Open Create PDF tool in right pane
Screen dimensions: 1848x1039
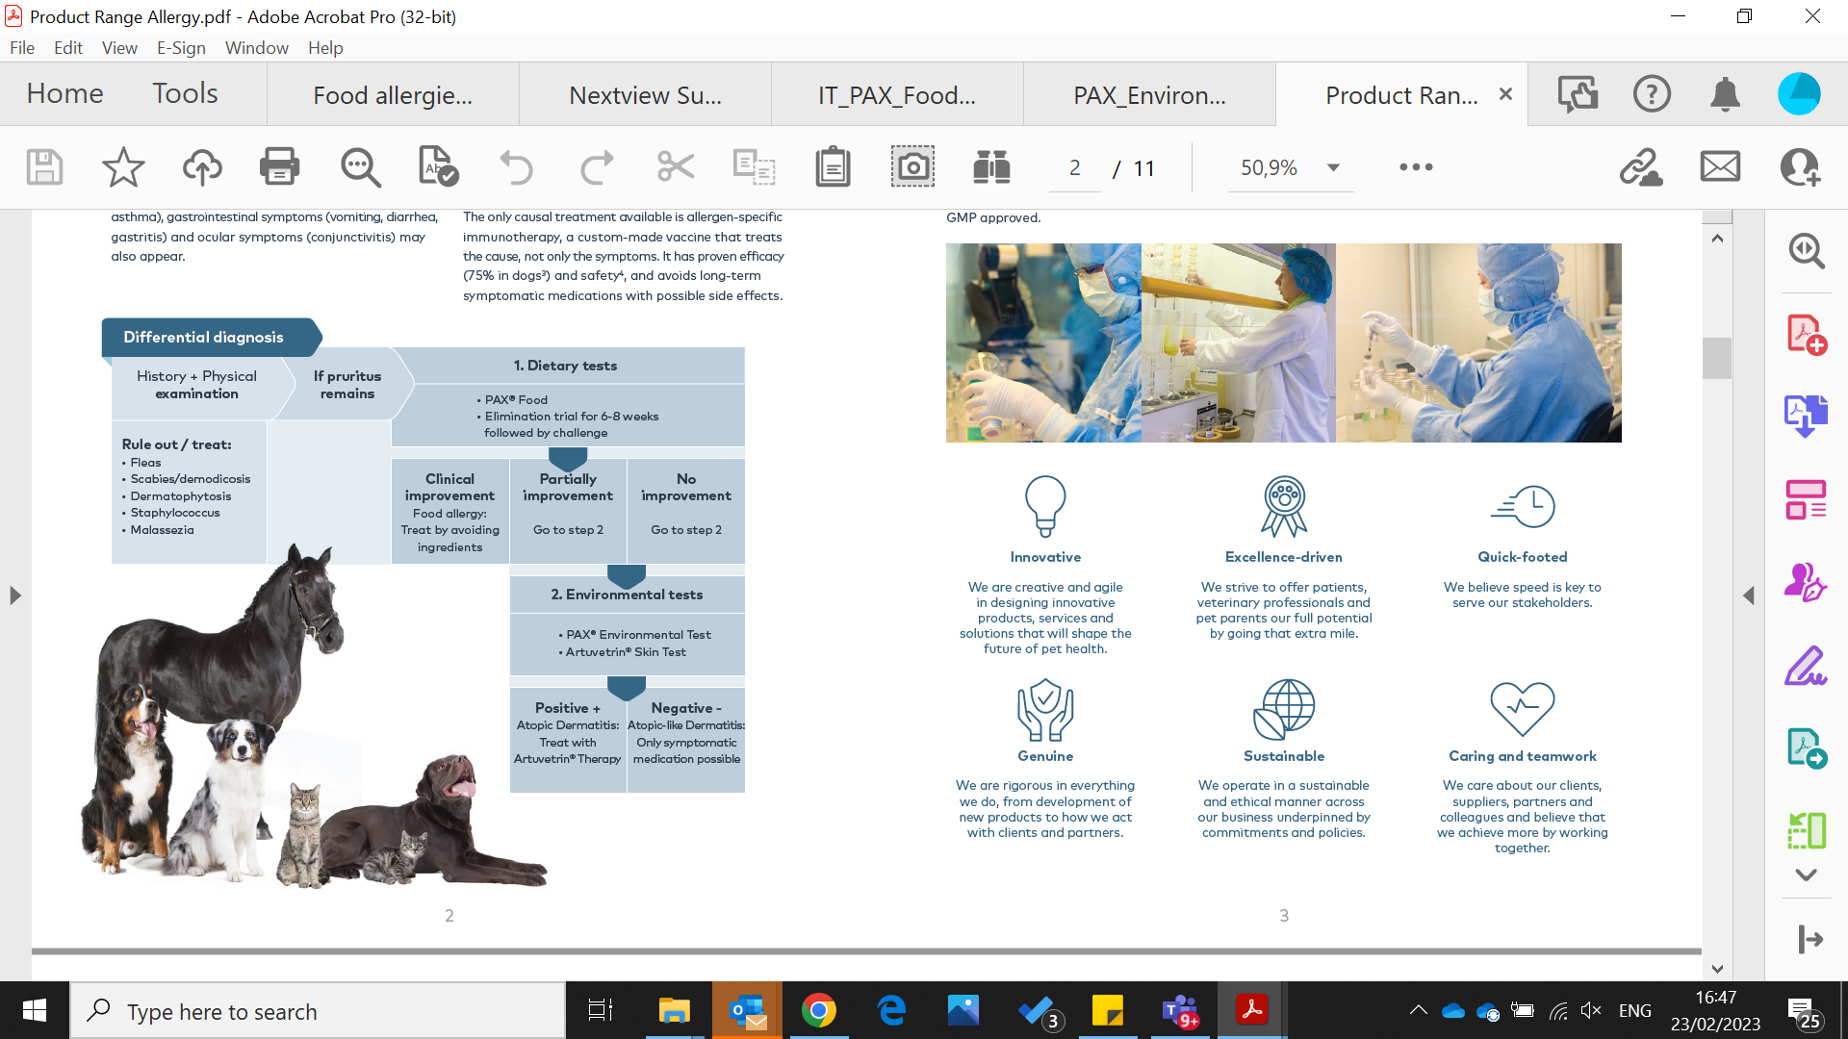pyautogui.click(x=1806, y=335)
